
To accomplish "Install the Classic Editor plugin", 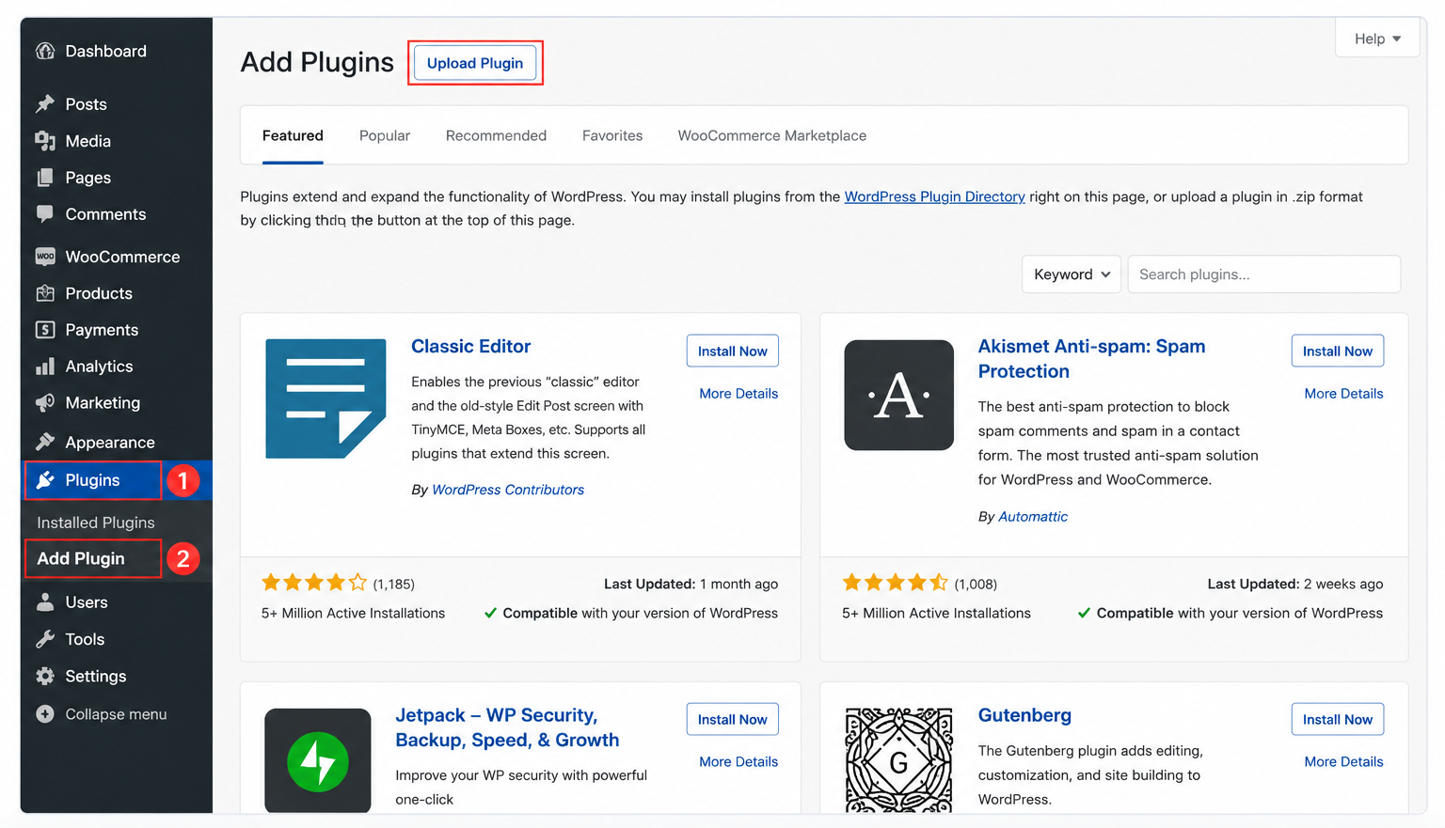I will 733,351.
